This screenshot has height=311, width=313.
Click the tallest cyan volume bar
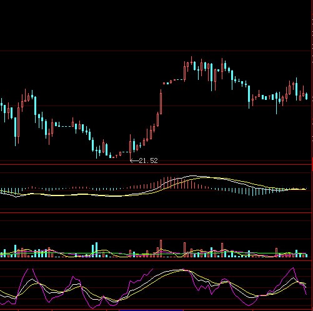pyautogui.click(x=96, y=250)
